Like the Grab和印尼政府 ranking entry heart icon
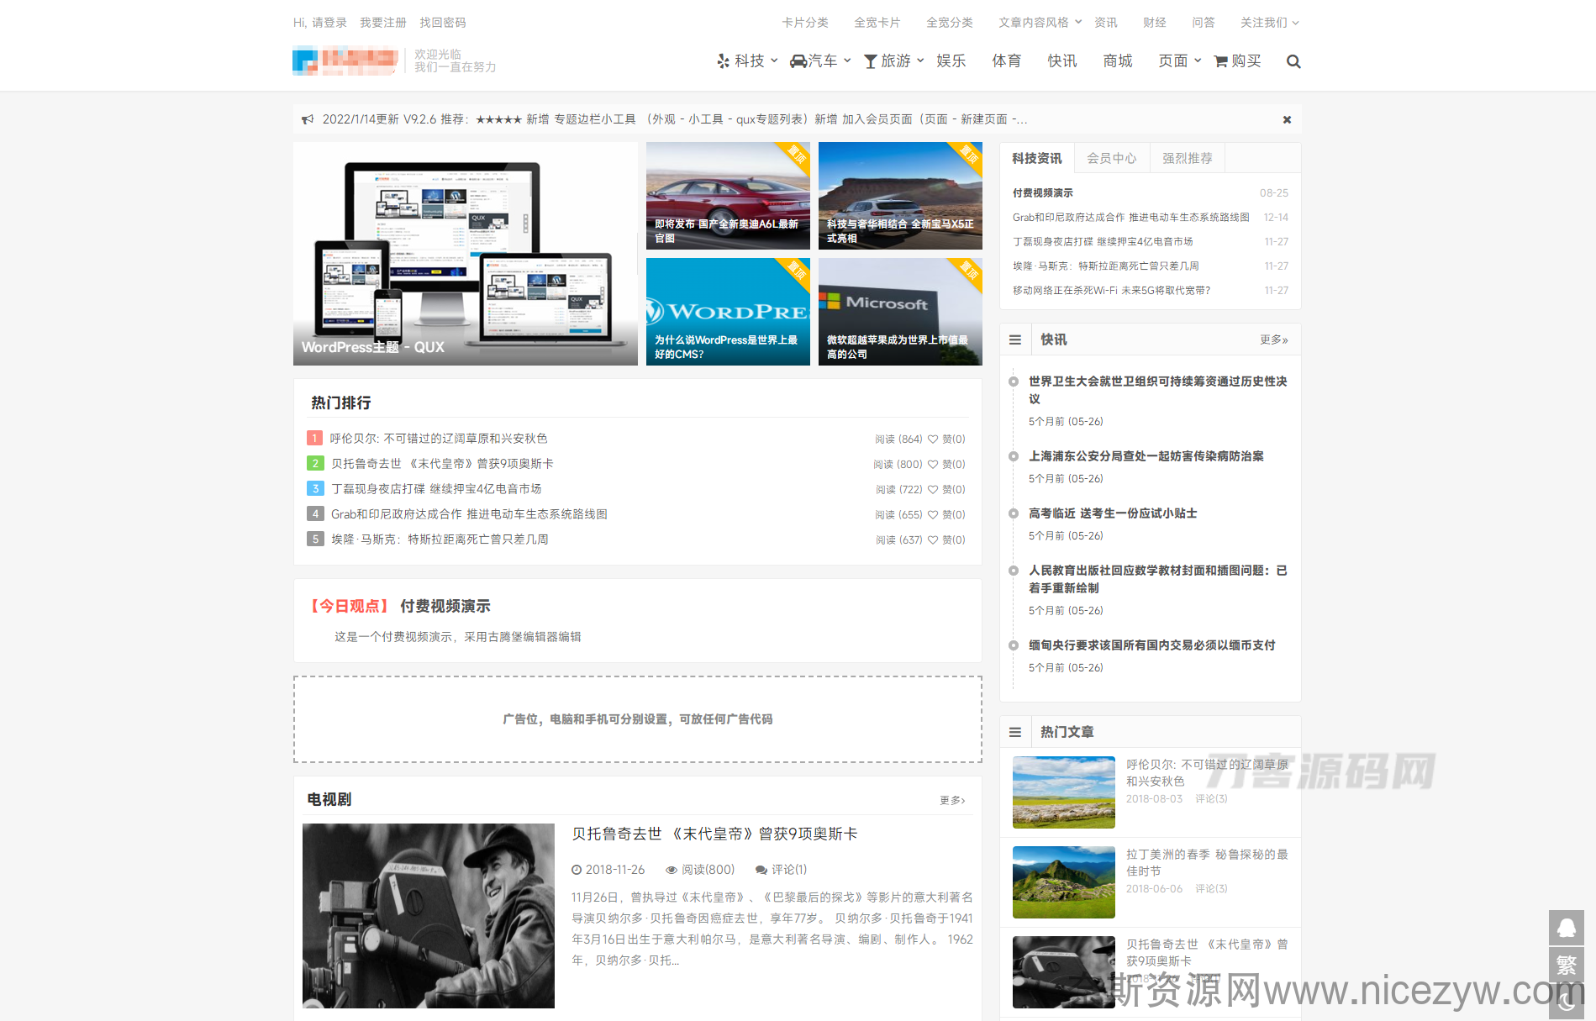 coord(933,515)
